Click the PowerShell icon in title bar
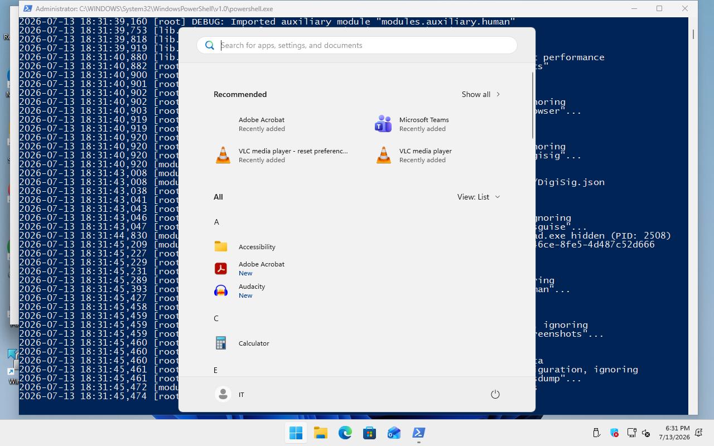 [27, 8]
